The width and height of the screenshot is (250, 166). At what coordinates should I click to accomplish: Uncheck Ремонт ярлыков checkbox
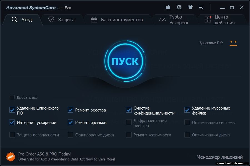71,122
